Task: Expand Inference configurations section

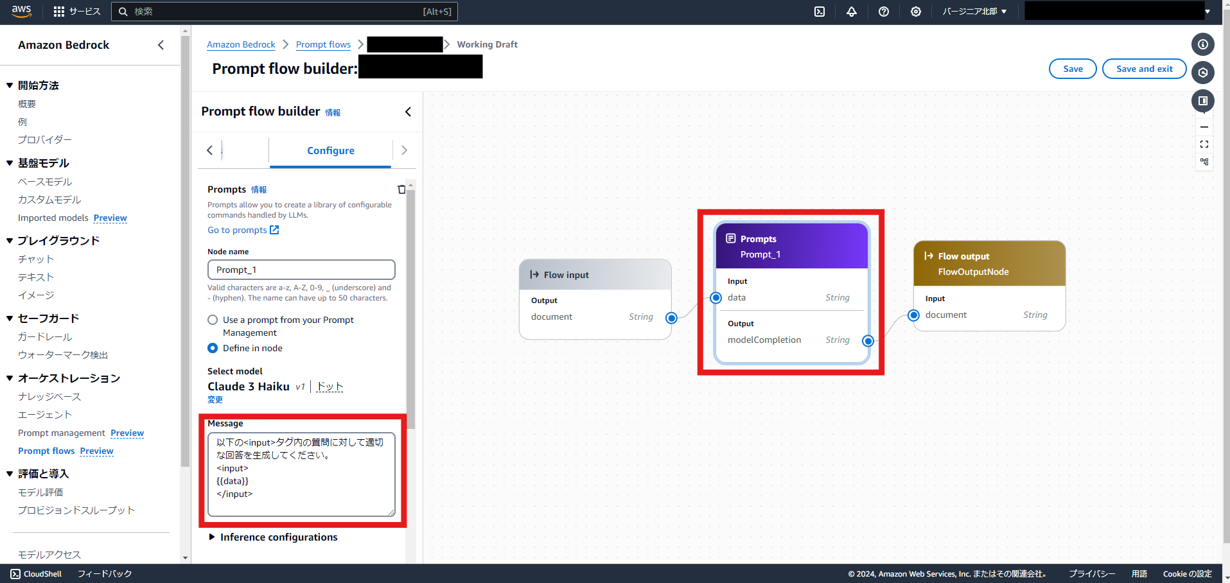Action: click(x=273, y=537)
